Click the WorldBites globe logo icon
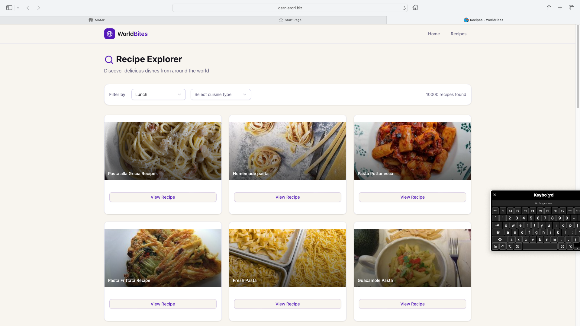Viewport: 580px width, 326px height. [x=109, y=34]
